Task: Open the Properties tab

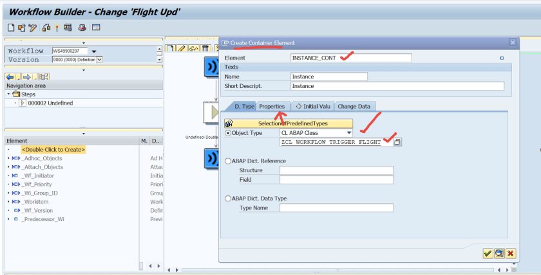Action: pyautogui.click(x=272, y=107)
